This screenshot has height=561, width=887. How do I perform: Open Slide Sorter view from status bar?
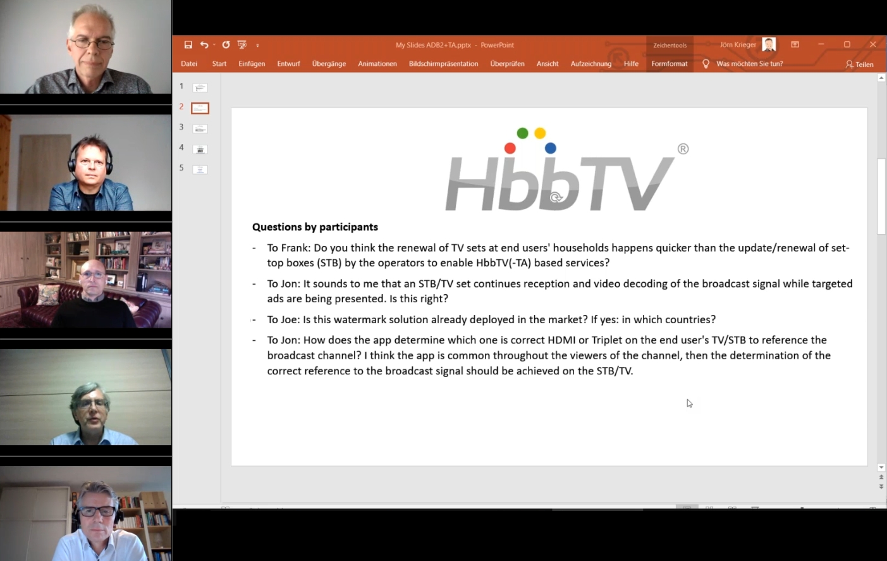click(x=709, y=507)
